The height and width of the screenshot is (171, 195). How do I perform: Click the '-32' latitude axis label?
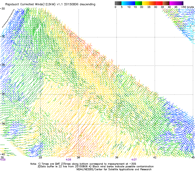click(2, 36)
